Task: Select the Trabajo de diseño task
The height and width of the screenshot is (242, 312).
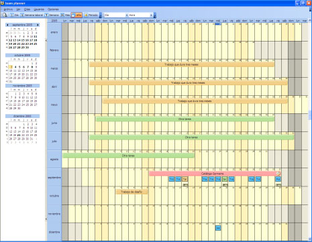Action: [132, 192]
